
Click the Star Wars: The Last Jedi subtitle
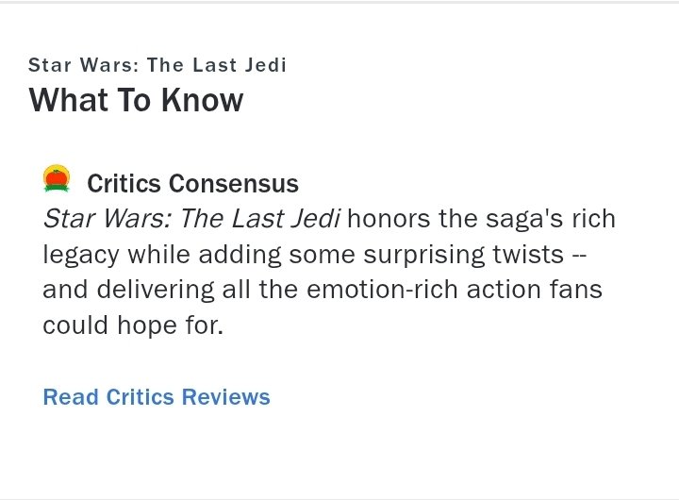pos(157,65)
